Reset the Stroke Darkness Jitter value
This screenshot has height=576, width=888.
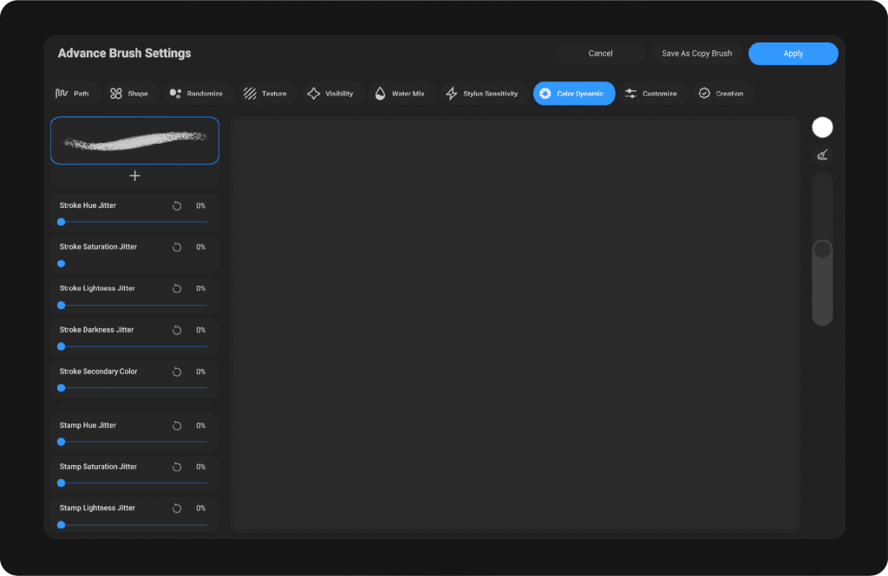point(177,331)
